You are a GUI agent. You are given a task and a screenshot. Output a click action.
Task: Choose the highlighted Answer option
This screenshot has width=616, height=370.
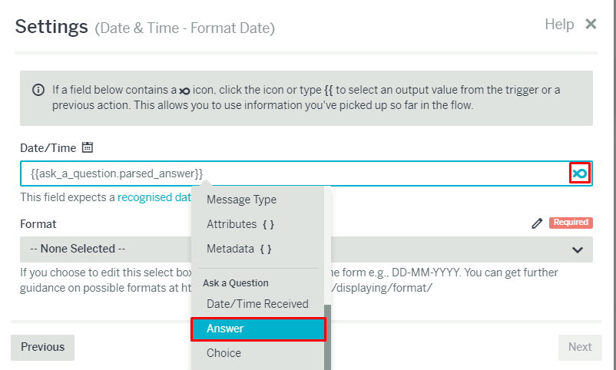[x=258, y=329]
